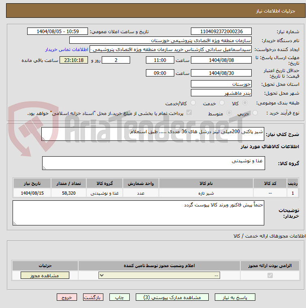The width and height of the screenshot is (306, 308).
Task: Click the توضیحات خریدار text area
Action: coord(138,213)
